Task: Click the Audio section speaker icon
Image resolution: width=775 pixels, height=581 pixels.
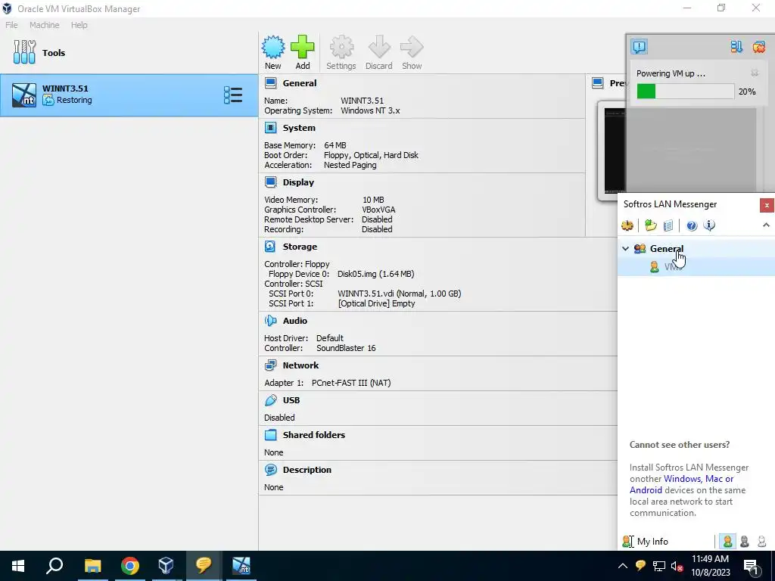Action: tap(271, 321)
